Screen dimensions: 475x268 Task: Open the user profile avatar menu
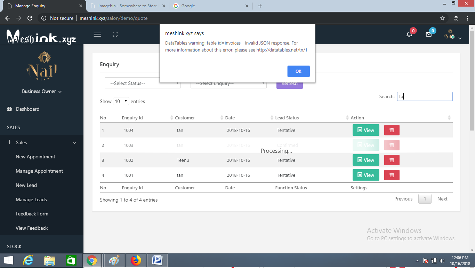[x=452, y=34]
